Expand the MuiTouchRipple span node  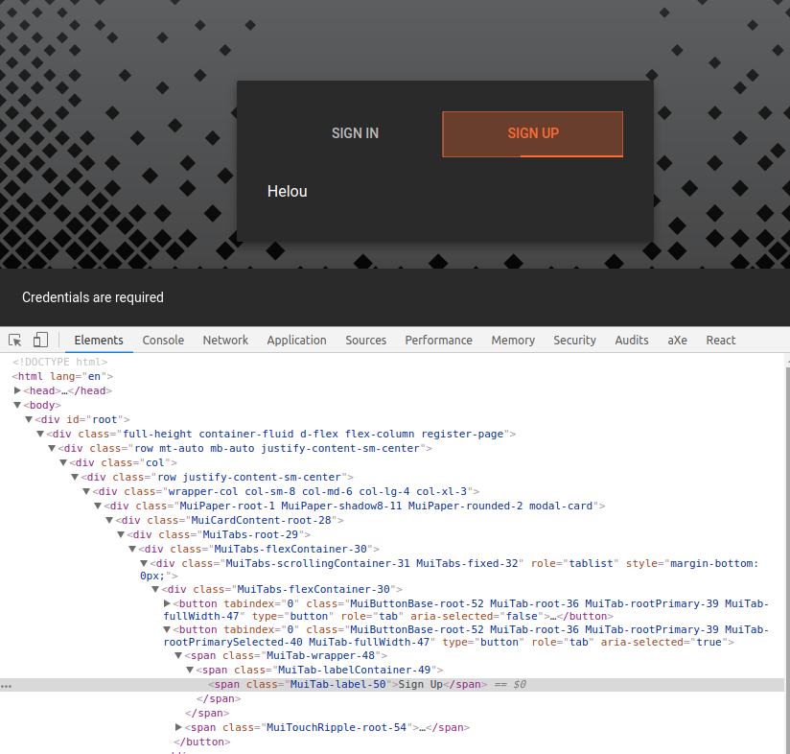(x=178, y=727)
